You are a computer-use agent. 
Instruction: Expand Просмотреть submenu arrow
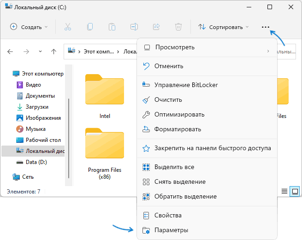[268, 51]
